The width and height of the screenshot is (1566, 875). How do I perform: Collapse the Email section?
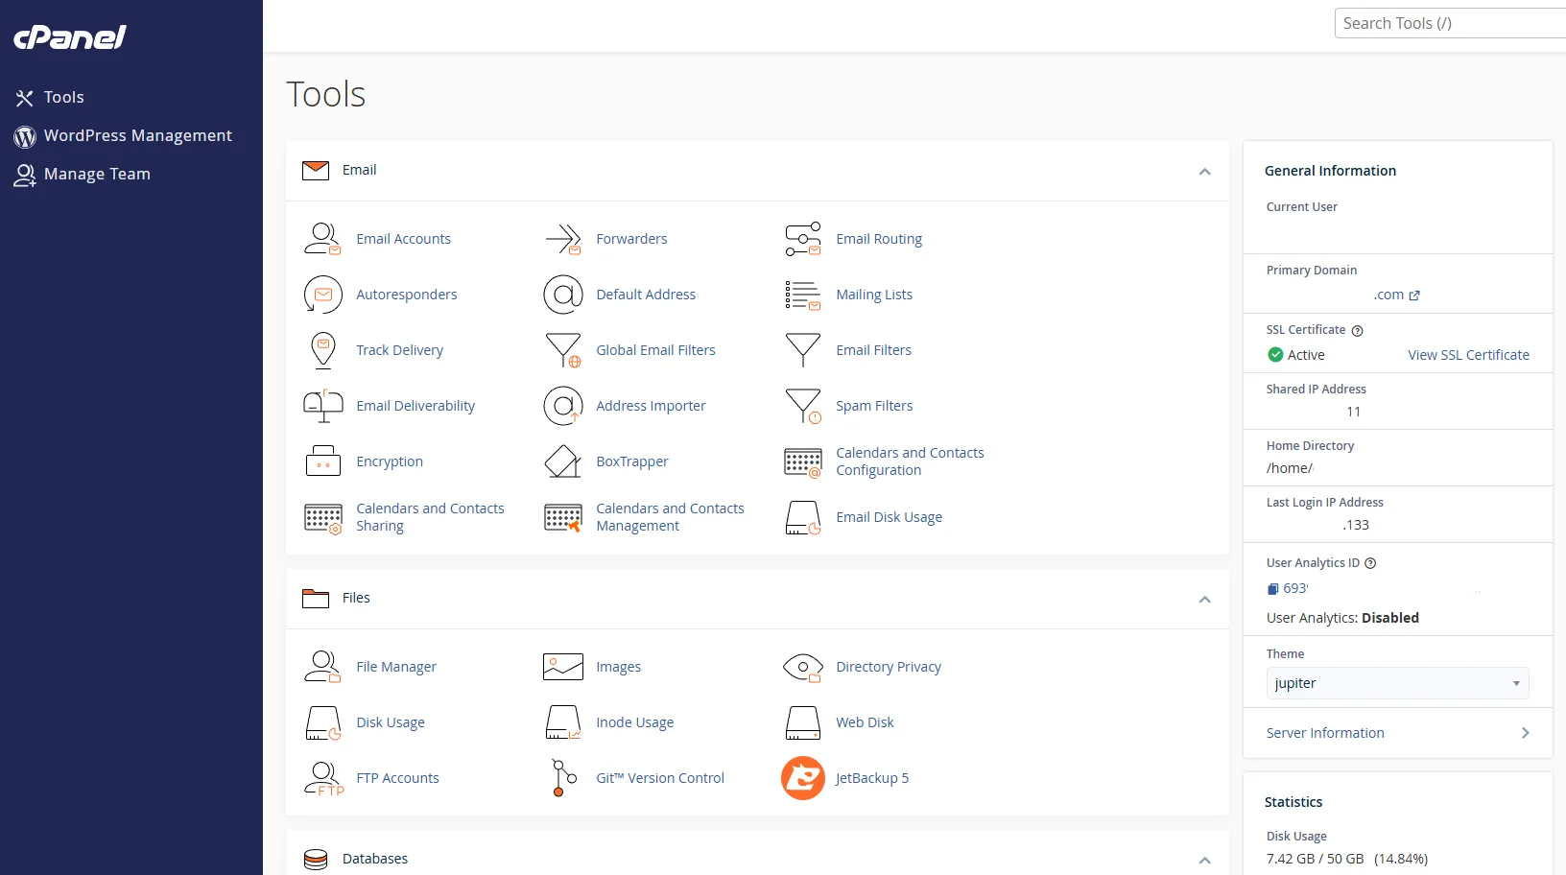[x=1204, y=172]
